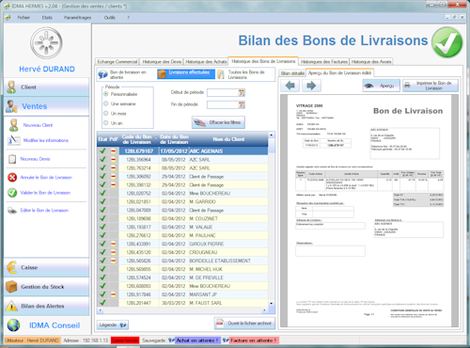Click PDF icon for ABC AGENAIS row
470x348 pixels.
click(x=113, y=151)
